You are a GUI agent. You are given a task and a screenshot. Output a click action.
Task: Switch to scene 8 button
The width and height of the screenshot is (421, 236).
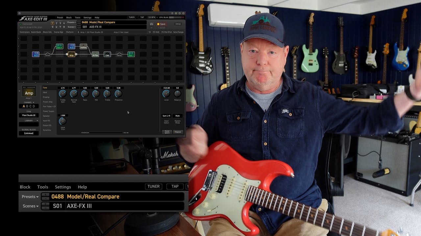point(64,27)
